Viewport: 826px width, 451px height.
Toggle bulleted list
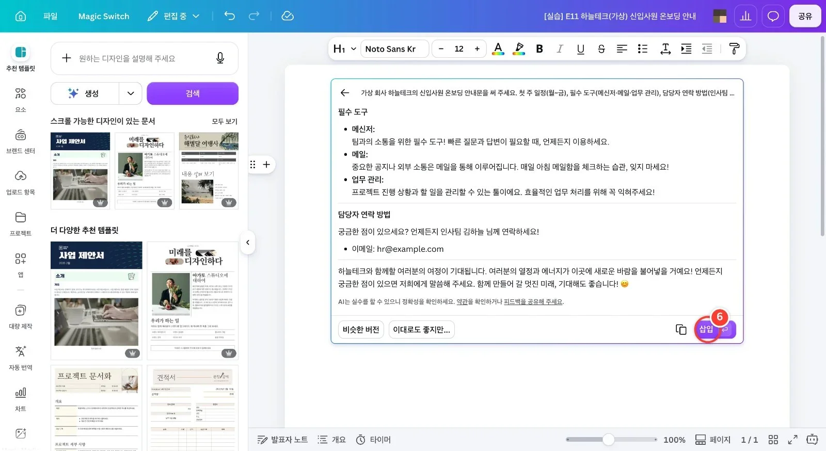643,49
